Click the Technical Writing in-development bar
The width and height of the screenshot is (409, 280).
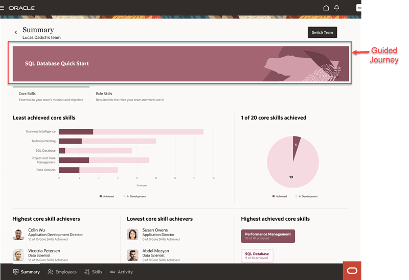119,141
